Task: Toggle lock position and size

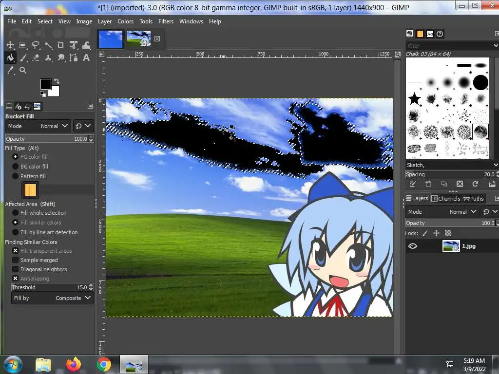Action: click(x=436, y=233)
